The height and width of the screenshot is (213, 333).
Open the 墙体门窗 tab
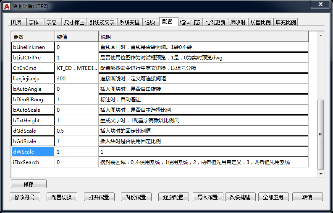pos(190,22)
